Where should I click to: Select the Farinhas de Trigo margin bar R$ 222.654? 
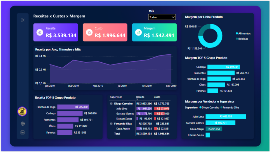point(219,79)
